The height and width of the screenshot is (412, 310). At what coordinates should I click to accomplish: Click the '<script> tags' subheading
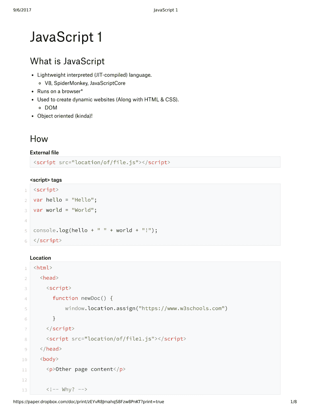tap(46, 180)
